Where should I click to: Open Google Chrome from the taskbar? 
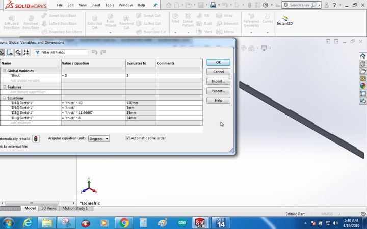click(x=124, y=223)
